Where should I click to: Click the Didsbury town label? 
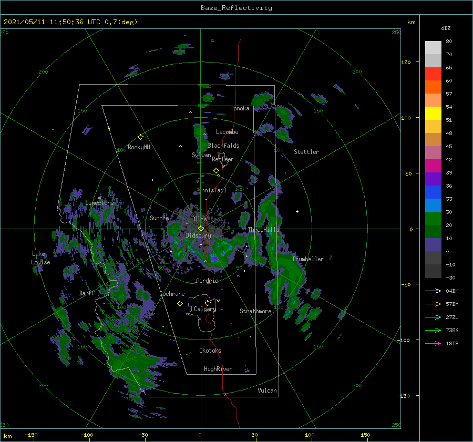[198, 235]
